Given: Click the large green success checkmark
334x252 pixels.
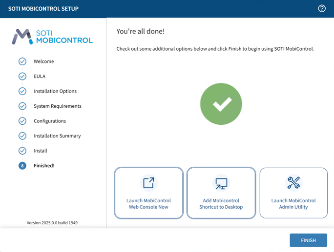Looking at the screenshot, I should coord(221,104).
